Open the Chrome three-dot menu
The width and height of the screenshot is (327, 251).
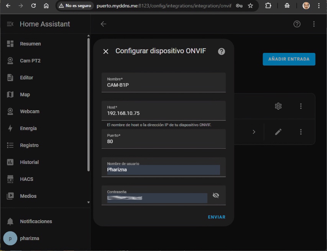(x=319, y=6)
